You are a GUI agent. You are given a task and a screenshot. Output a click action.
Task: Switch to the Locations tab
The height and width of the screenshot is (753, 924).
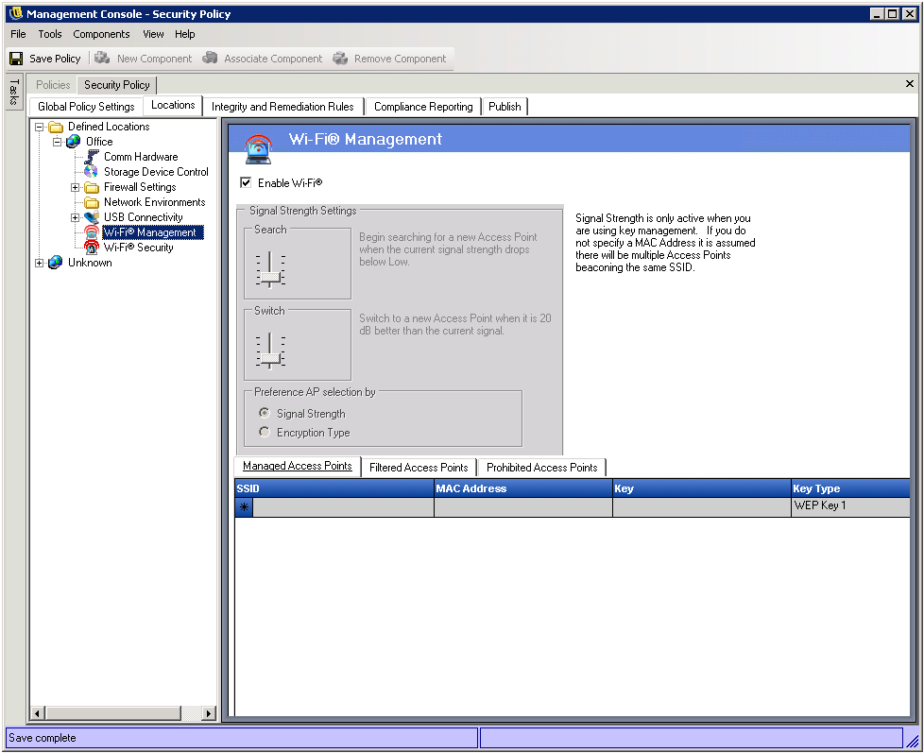point(173,105)
